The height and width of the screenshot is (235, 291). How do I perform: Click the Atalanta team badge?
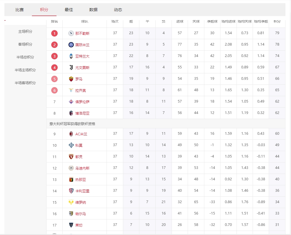[71, 56]
